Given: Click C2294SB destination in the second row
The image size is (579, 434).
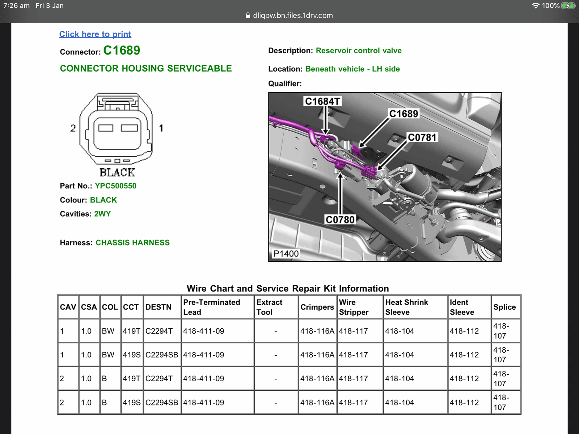Looking at the screenshot, I should click(162, 355).
